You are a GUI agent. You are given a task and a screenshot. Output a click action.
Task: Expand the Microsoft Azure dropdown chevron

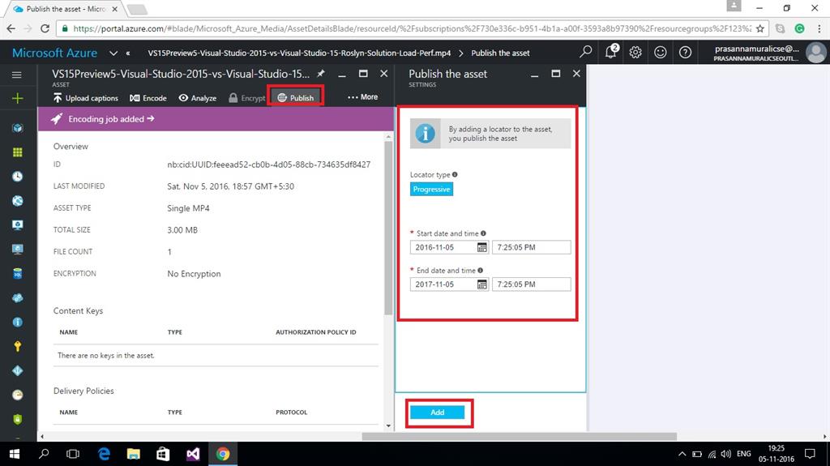pos(113,53)
